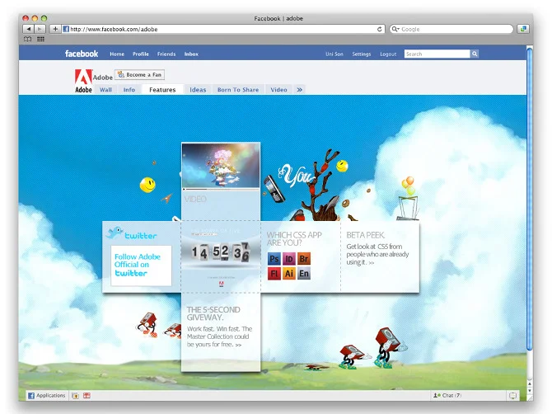This screenshot has height=414, width=552.
Task: Go to Home in the Facebook navigation
Action: click(x=117, y=54)
